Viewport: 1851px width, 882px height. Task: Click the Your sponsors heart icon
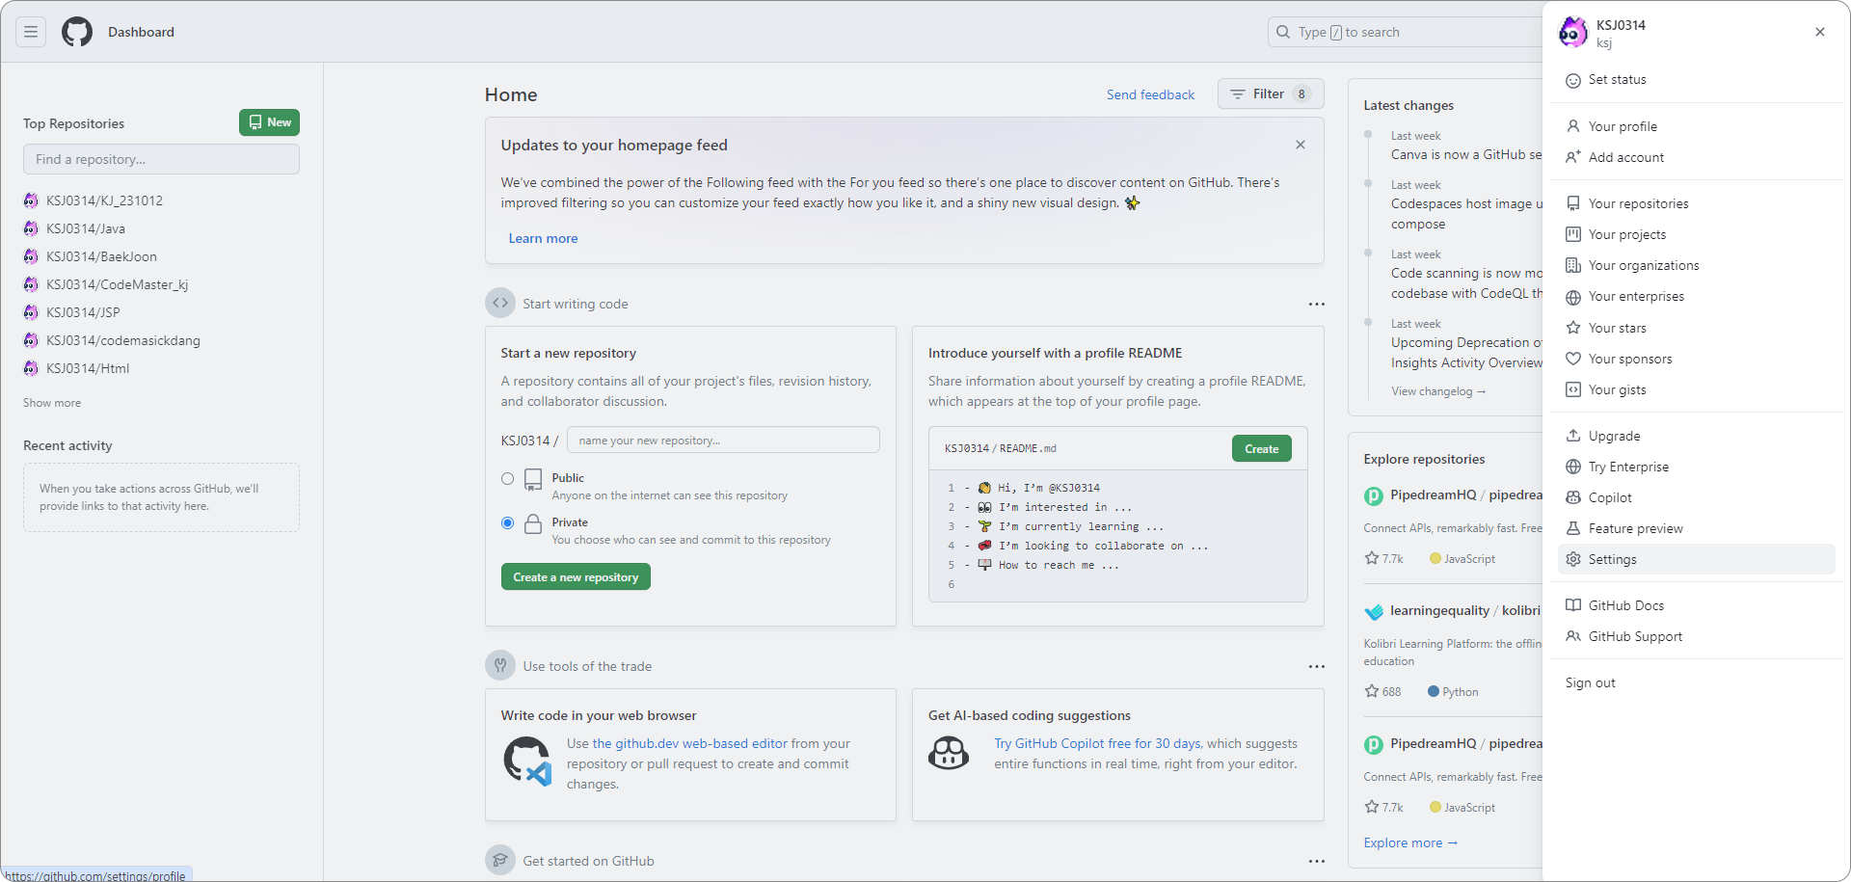1573,359
